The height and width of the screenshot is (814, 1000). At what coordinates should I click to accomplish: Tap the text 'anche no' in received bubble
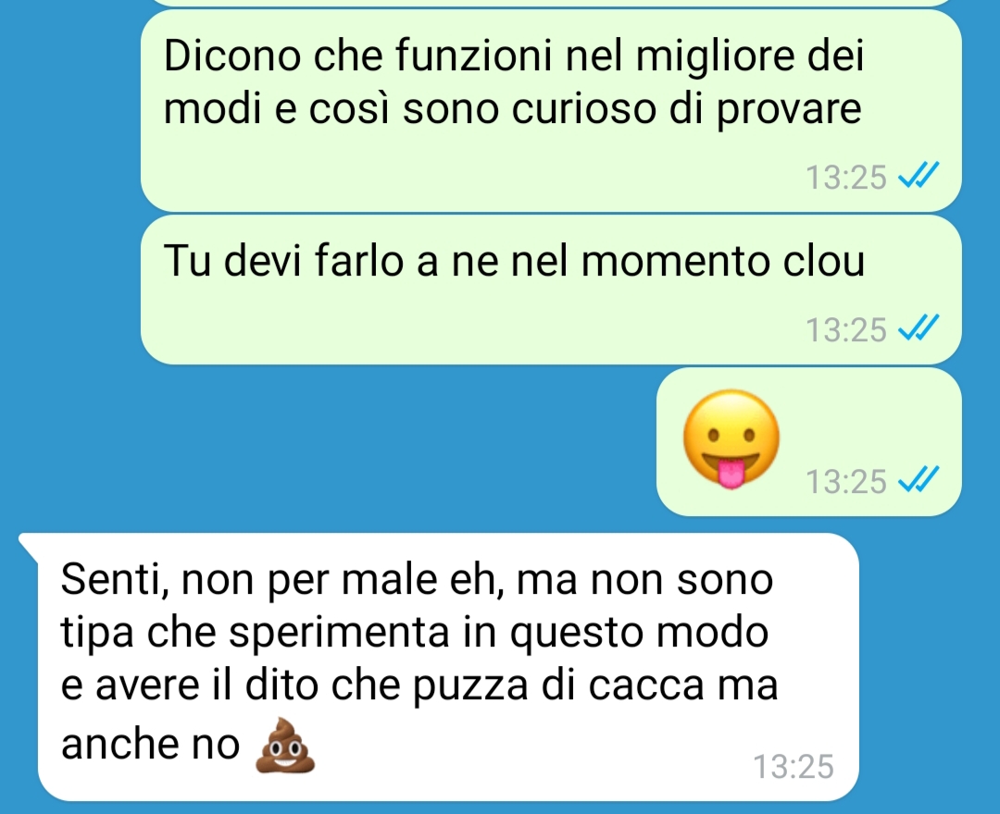[x=150, y=744]
